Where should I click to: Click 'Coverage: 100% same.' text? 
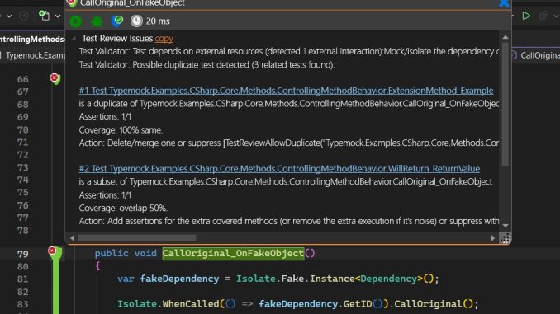(x=121, y=129)
